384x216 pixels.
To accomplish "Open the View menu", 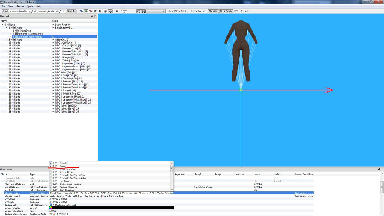I will (11, 6).
